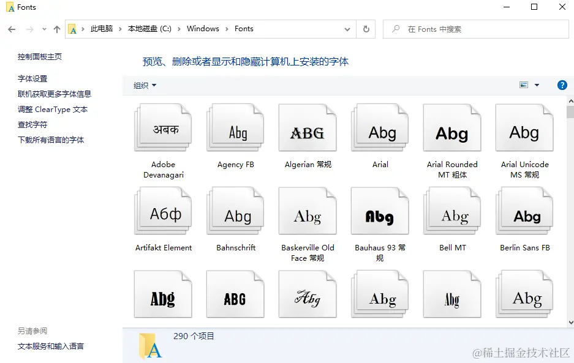Select the Arial font family icon
Viewport: 574px width, 363px height.
[x=380, y=128]
